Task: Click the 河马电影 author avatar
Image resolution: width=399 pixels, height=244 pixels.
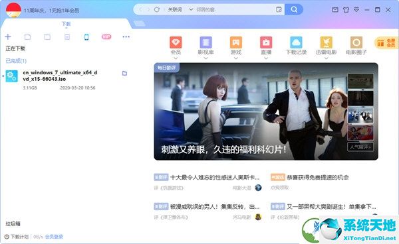Action: pyautogui.click(x=258, y=217)
